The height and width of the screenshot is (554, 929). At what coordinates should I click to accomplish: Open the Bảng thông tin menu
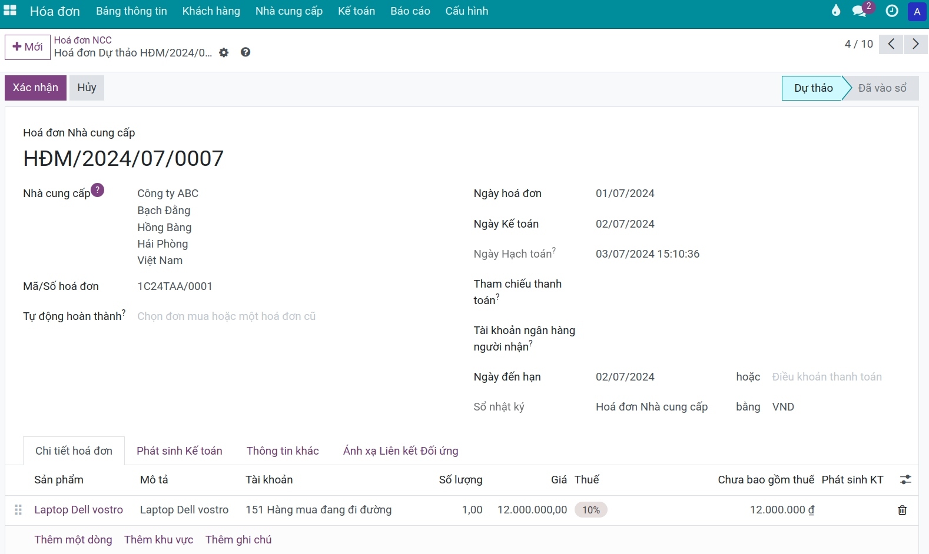pyautogui.click(x=131, y=11)
